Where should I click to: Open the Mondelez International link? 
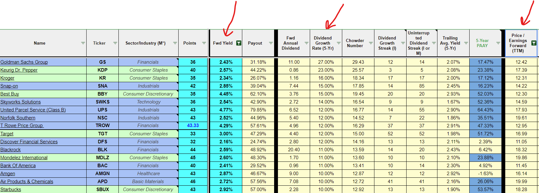24,158
